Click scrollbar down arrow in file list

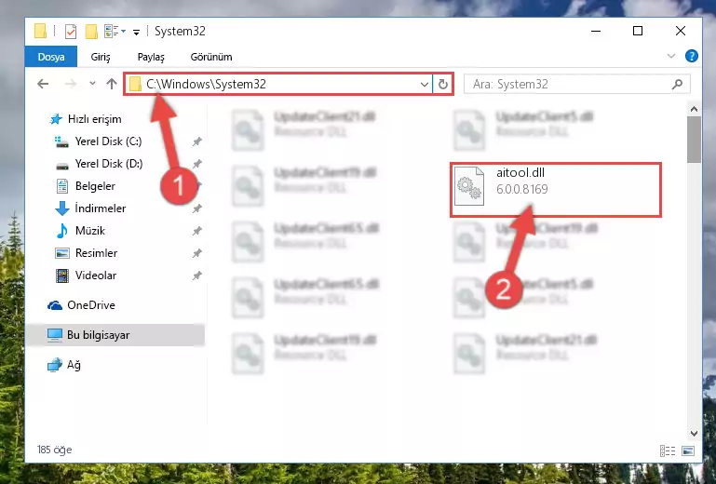694,434
